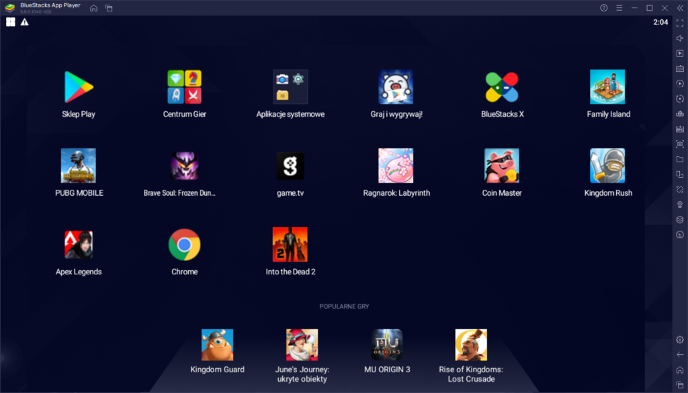Image resolution: width=688 pixels, height=393 pixels.
Task: Adjust settings via the sidebar gear
Action: (680, 340)
